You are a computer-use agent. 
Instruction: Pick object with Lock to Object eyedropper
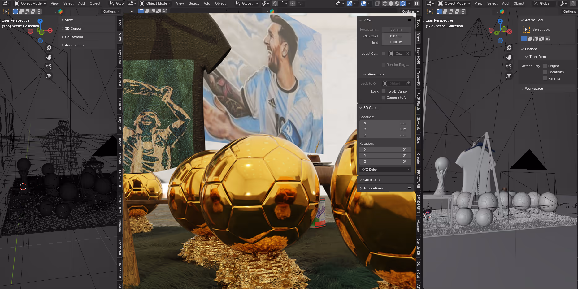pyautogui.click(x=407, y=84)
